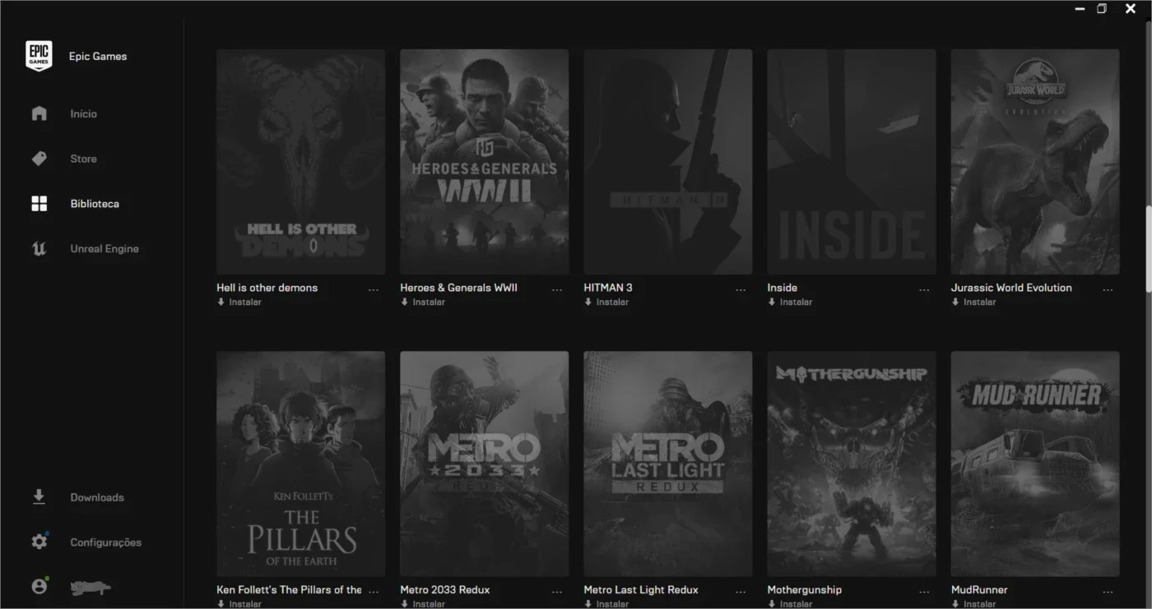The height and width of the screenshot is (609, 1152).
Task: Open three-dot menu for Metro 2033 Redux
Action: [557, 592]
